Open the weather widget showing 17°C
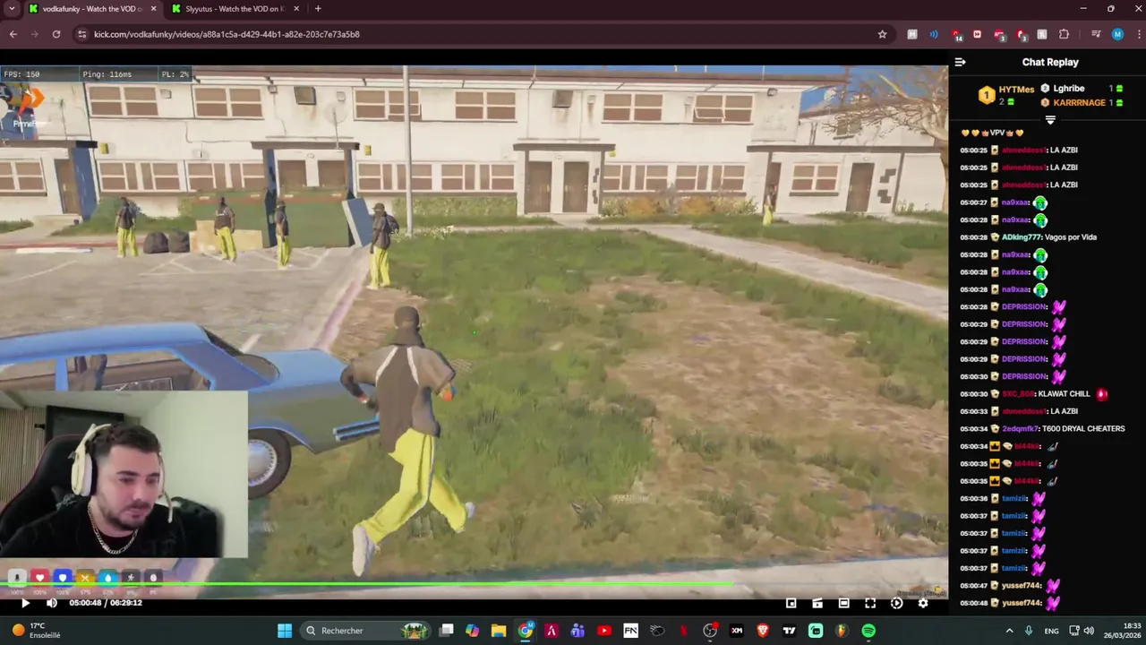This screenshot has width=1146, height=645. (34, 631)
